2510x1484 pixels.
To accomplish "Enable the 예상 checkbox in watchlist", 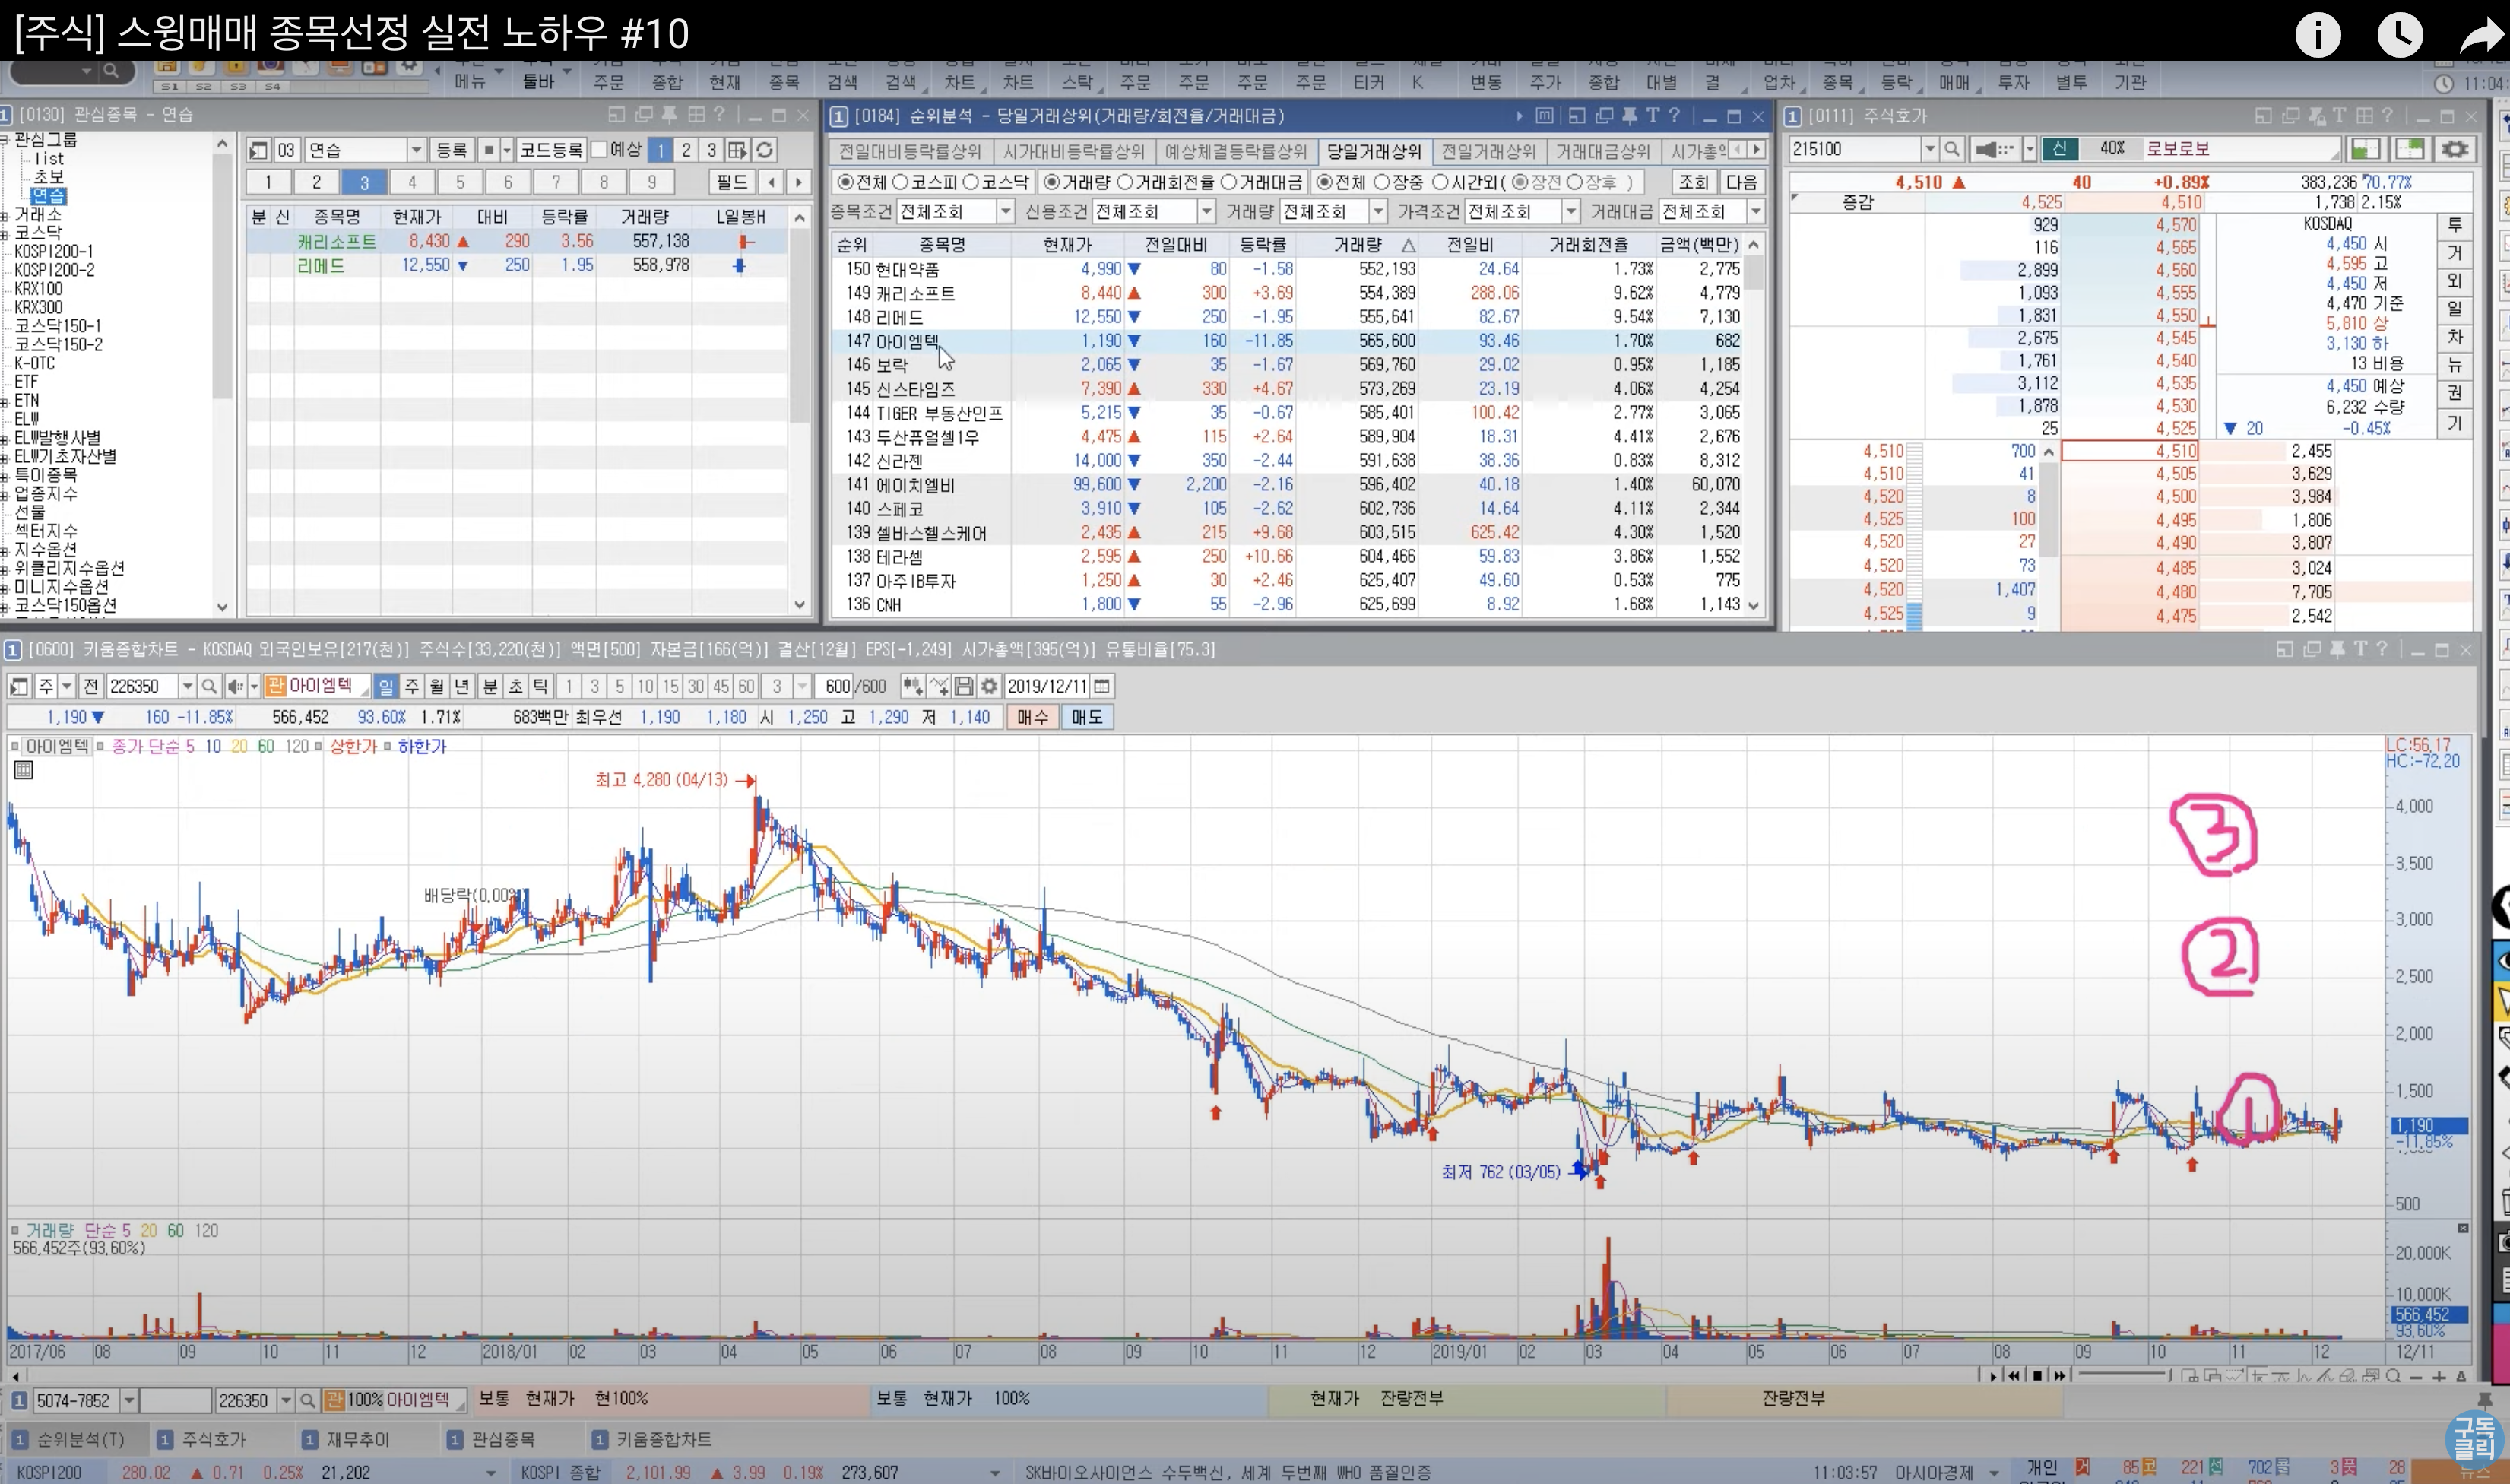I will point(600,150).
